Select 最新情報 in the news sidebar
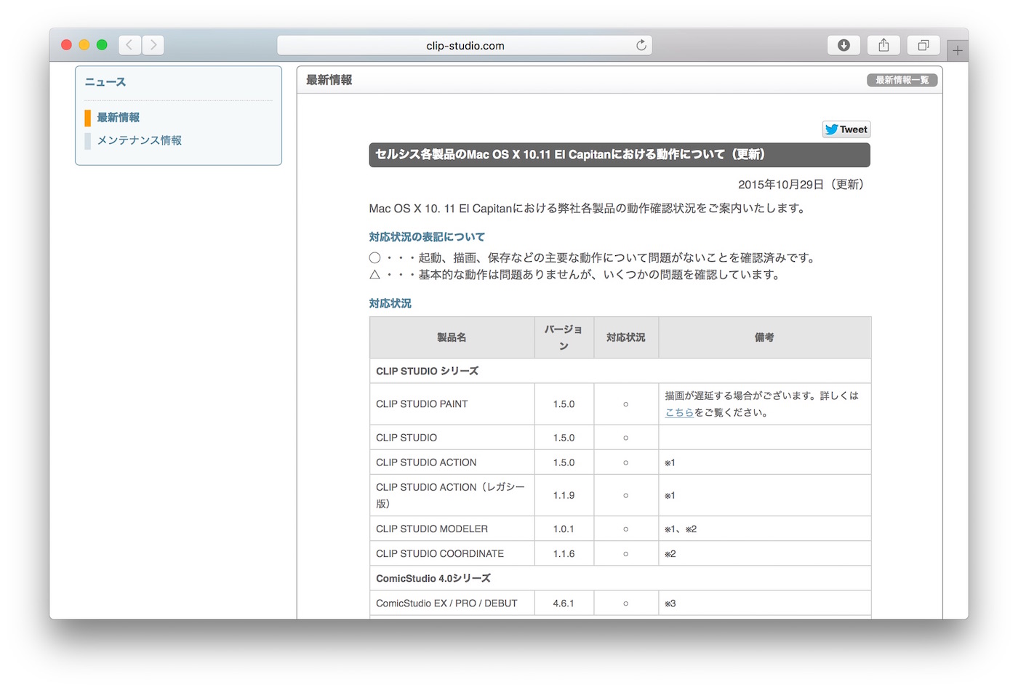 click(x=119, y=118)
